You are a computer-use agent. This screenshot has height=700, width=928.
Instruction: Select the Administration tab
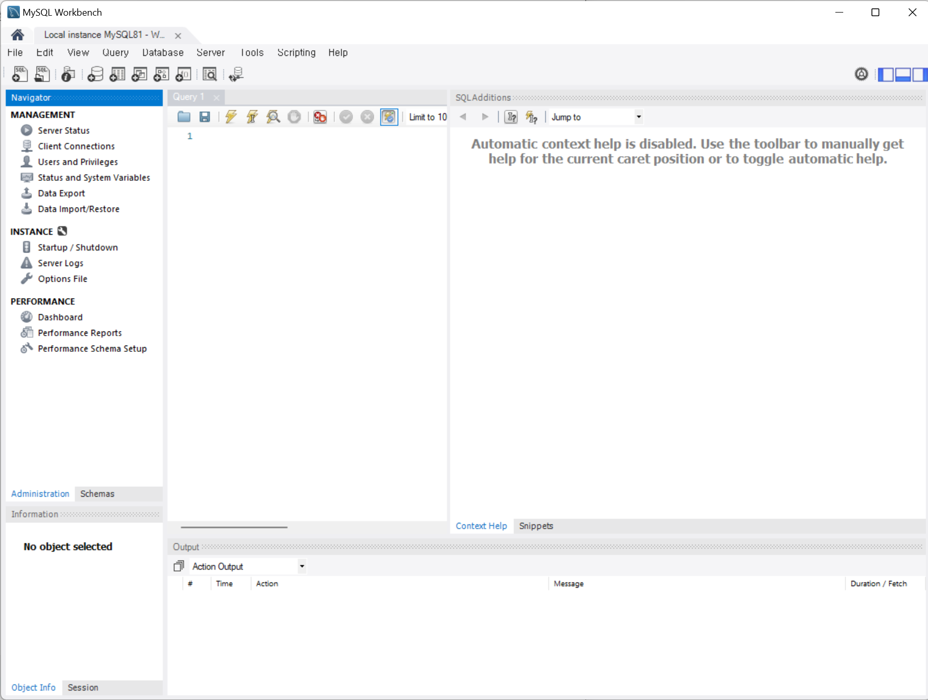[x=40, y=494]
